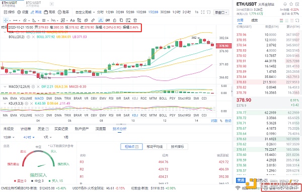Click the bell price alert icon
302x192 pixels.
click(x=285, y=4)
